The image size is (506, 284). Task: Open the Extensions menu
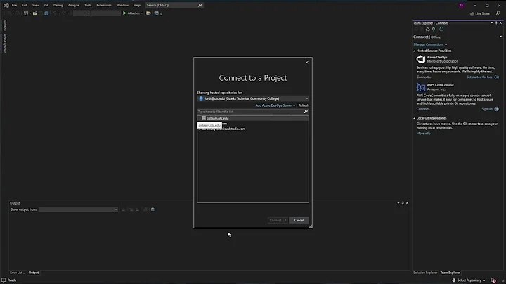(x=104, y=5)
